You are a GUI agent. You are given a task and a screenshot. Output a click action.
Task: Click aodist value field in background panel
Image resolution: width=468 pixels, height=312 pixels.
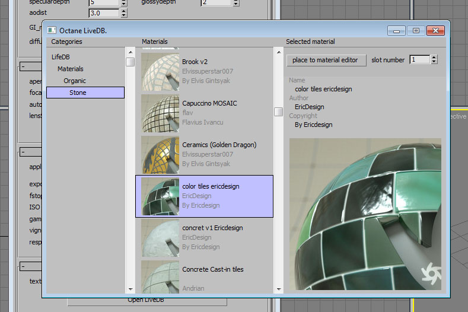tap(104, 13)
